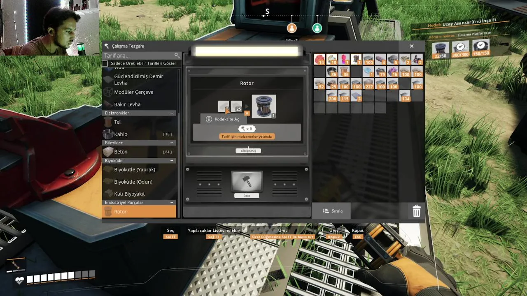Screen dimensions: 527x296
Task: Click the 300/300 objective icon
Action: coord(460,49)
